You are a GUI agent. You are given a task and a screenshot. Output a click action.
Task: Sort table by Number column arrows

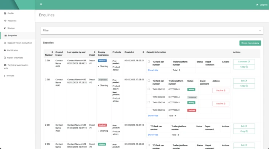[52, 52]
